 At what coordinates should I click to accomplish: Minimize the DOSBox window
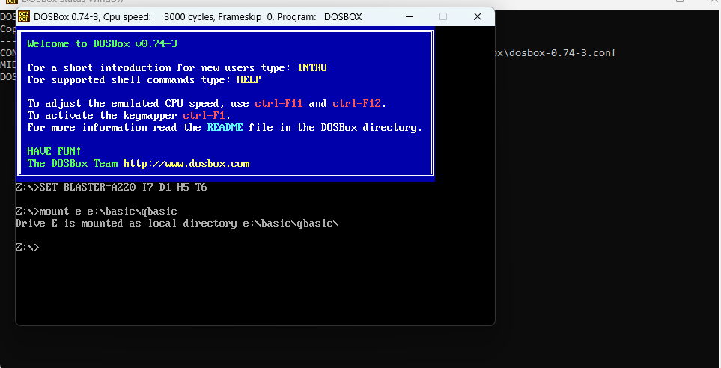coord(410,17)
